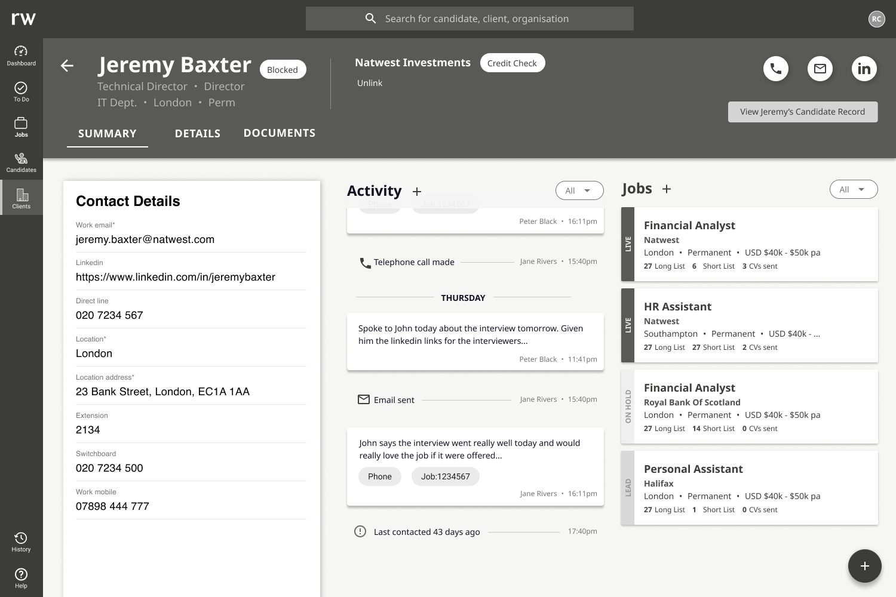Click extension value 2134
Screen dimensions: 896x597
pos(88,430)
